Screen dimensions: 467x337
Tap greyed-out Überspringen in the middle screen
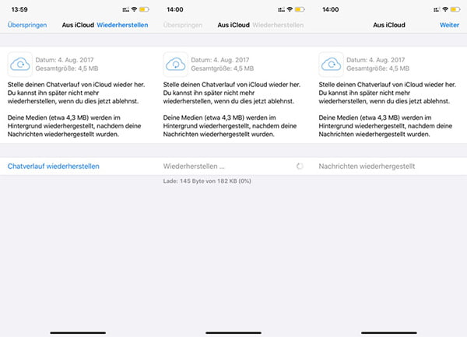(183, 25)
